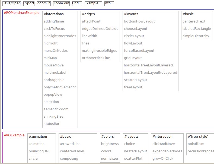Open the miniMap example

[x=50, y=58]
